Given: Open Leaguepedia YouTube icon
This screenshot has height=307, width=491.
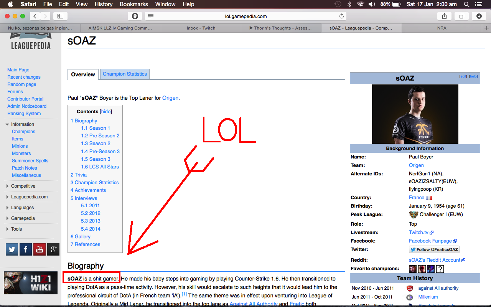Looking at the screenshot, I should 40,249.
